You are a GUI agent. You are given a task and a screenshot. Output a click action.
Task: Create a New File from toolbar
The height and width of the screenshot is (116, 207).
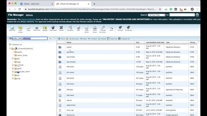click(12, 28)
